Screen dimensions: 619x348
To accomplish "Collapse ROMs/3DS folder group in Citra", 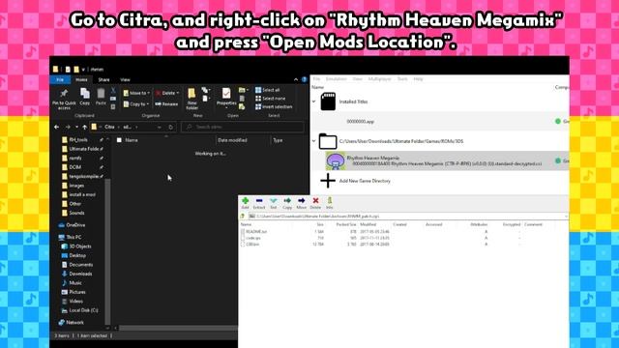I will [x=314, y=141].
